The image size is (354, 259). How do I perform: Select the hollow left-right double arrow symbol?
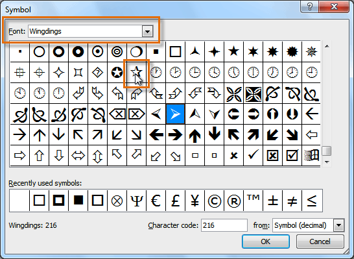click(x=78, y=155)
